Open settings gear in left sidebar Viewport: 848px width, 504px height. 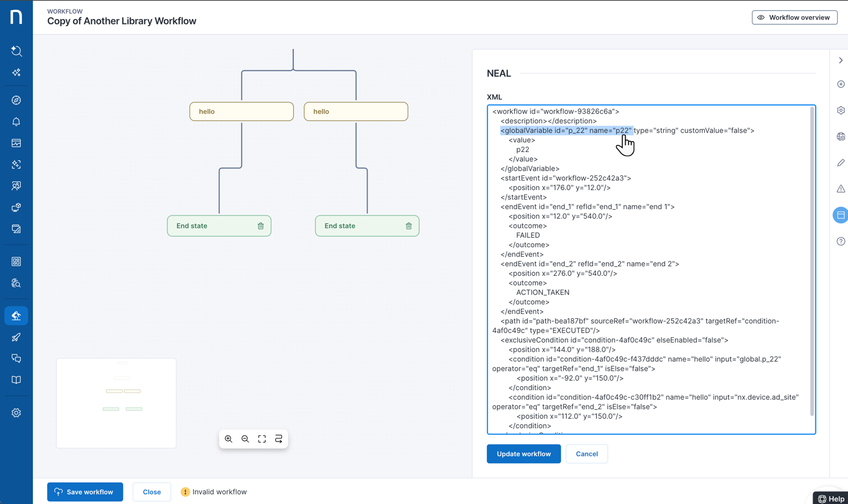[x=16, y=413]
